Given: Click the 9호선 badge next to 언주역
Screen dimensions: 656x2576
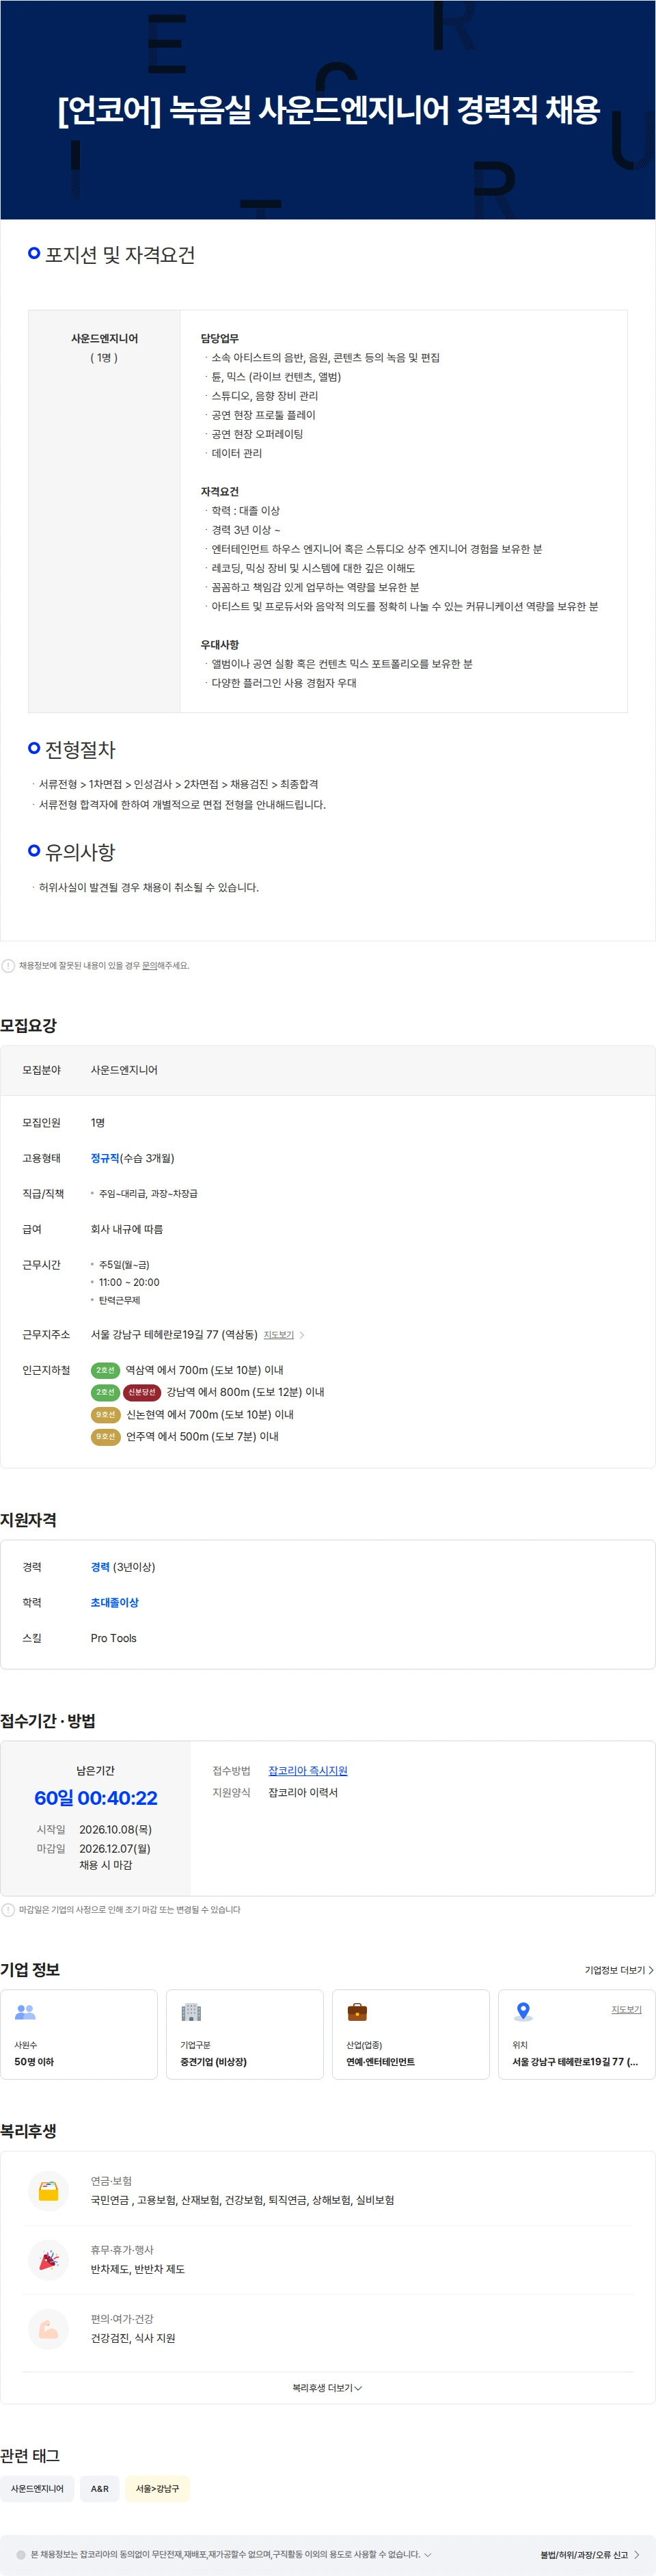Looking at the screenshot, I should click(x=105, y=1436).
